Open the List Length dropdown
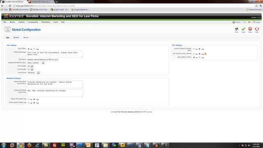The height and width of the screenshot is (148, 263). coord(30,66)
